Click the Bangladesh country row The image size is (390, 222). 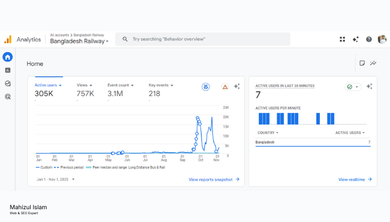pyautogui.click(x=313, y=142)
